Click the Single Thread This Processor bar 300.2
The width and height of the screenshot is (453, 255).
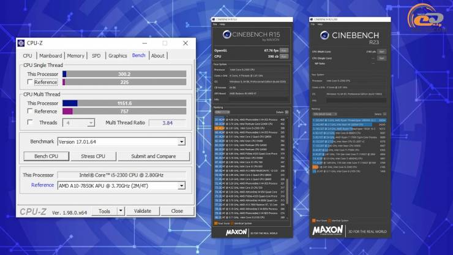pyautogui.click(x=124, y=74)
